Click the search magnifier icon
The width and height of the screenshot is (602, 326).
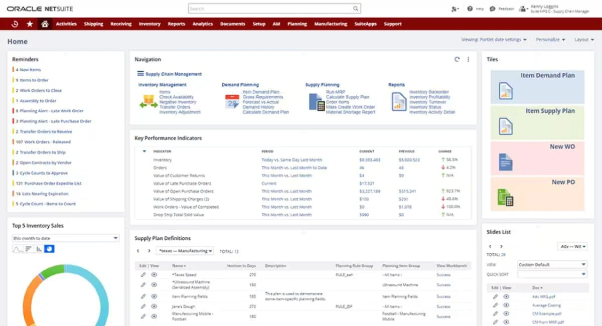coord(356,9)
